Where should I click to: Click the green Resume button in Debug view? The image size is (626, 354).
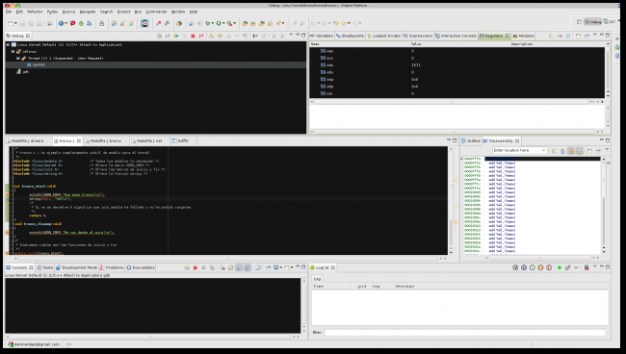tap(176, 36)
